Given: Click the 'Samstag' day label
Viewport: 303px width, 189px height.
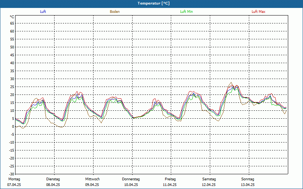Looking at the screenshot, I should (x=209, y=179).
